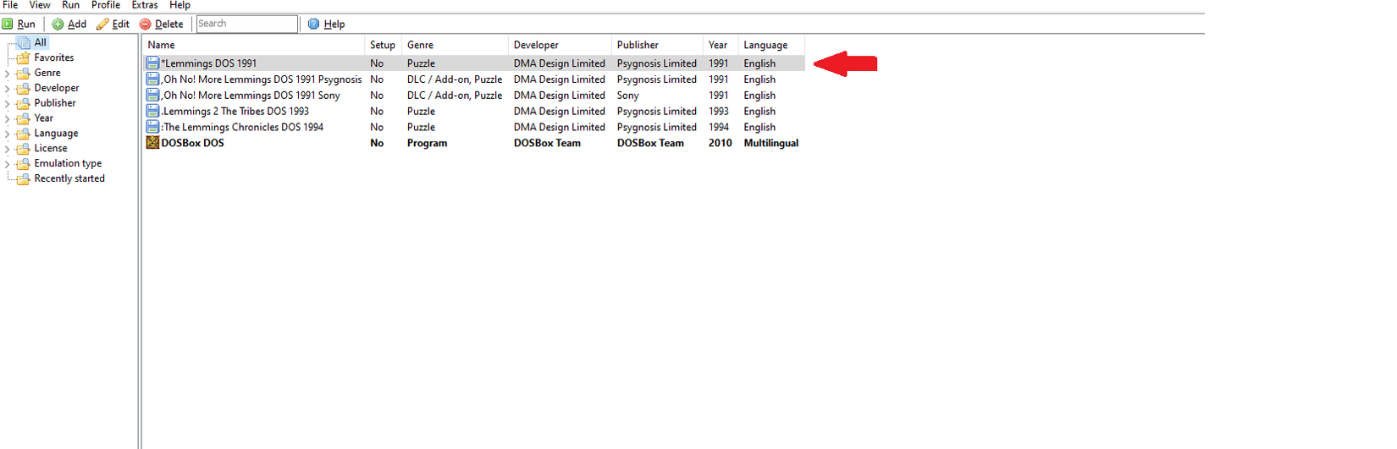Viewport: 1397px width, 449px height.
Task: Select 'The Lemmings Chronicles DOS 1994' name
Action: (x=242, y=128)
